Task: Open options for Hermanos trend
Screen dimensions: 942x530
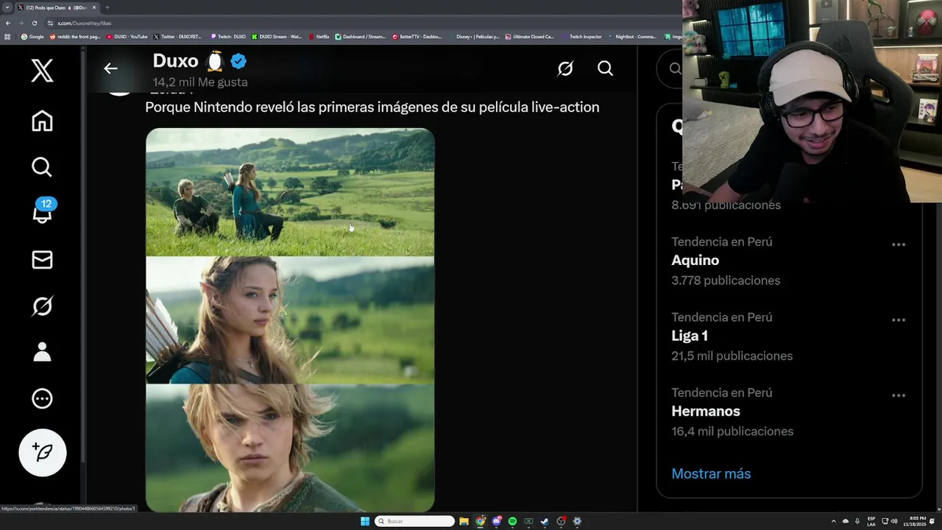Action: 899,395
